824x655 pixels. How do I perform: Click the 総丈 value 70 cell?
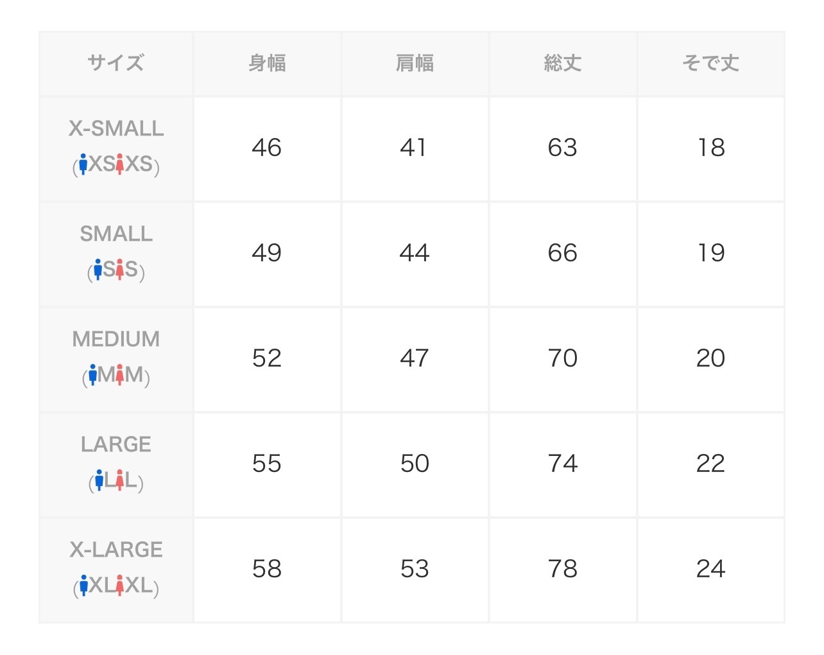[563, 359]
